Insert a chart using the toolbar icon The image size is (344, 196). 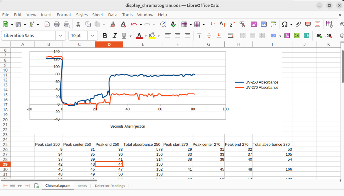(x=264, y=25)
